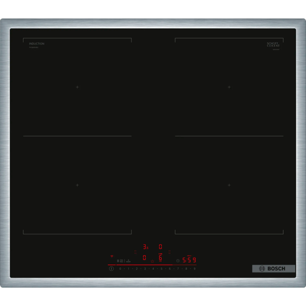Select front right zone showing 6
306x306 pixels.
[160, 258]
